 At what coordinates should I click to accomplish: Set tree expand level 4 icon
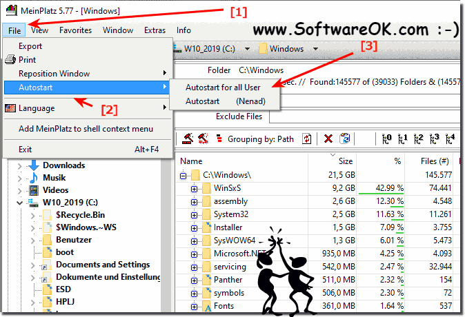(451, 139)
